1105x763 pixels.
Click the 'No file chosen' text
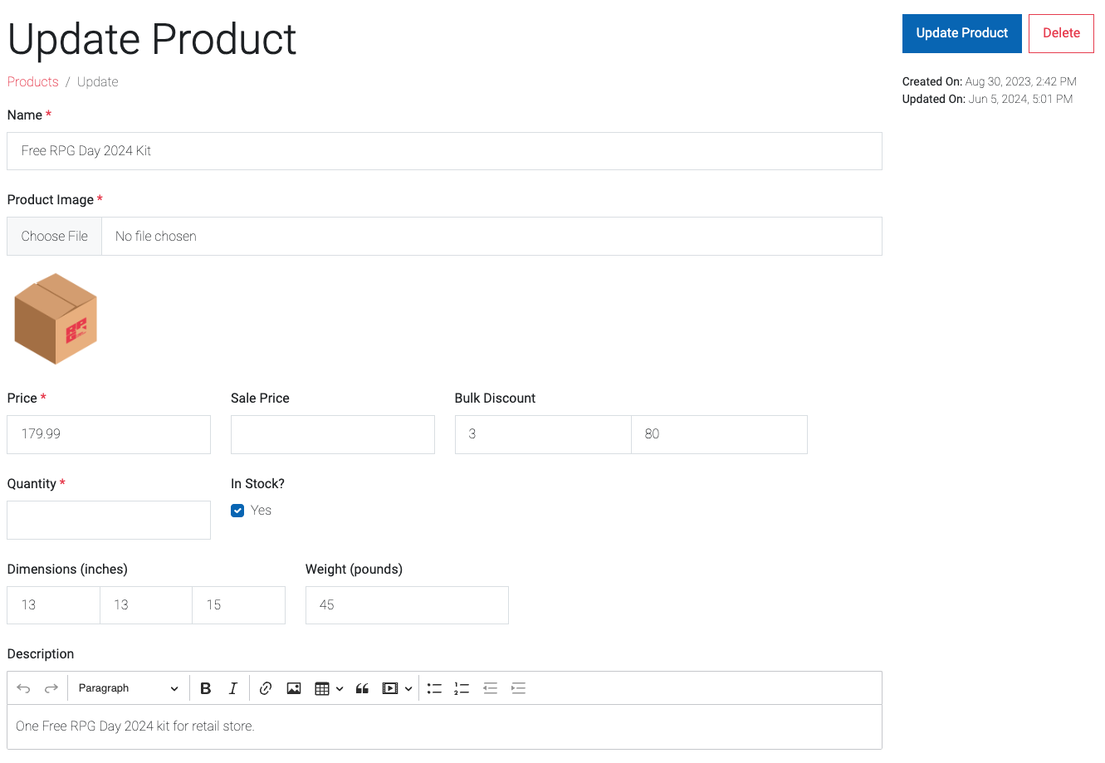tap(156, 237)
